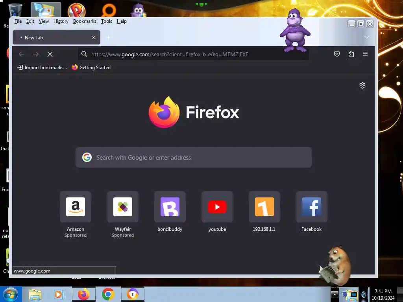Open the Tools menu
The image size is (403, 302).
coord(106,21)
